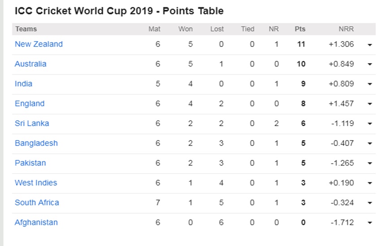
Task: Open the South Africa team link
Action: (37, 203)
